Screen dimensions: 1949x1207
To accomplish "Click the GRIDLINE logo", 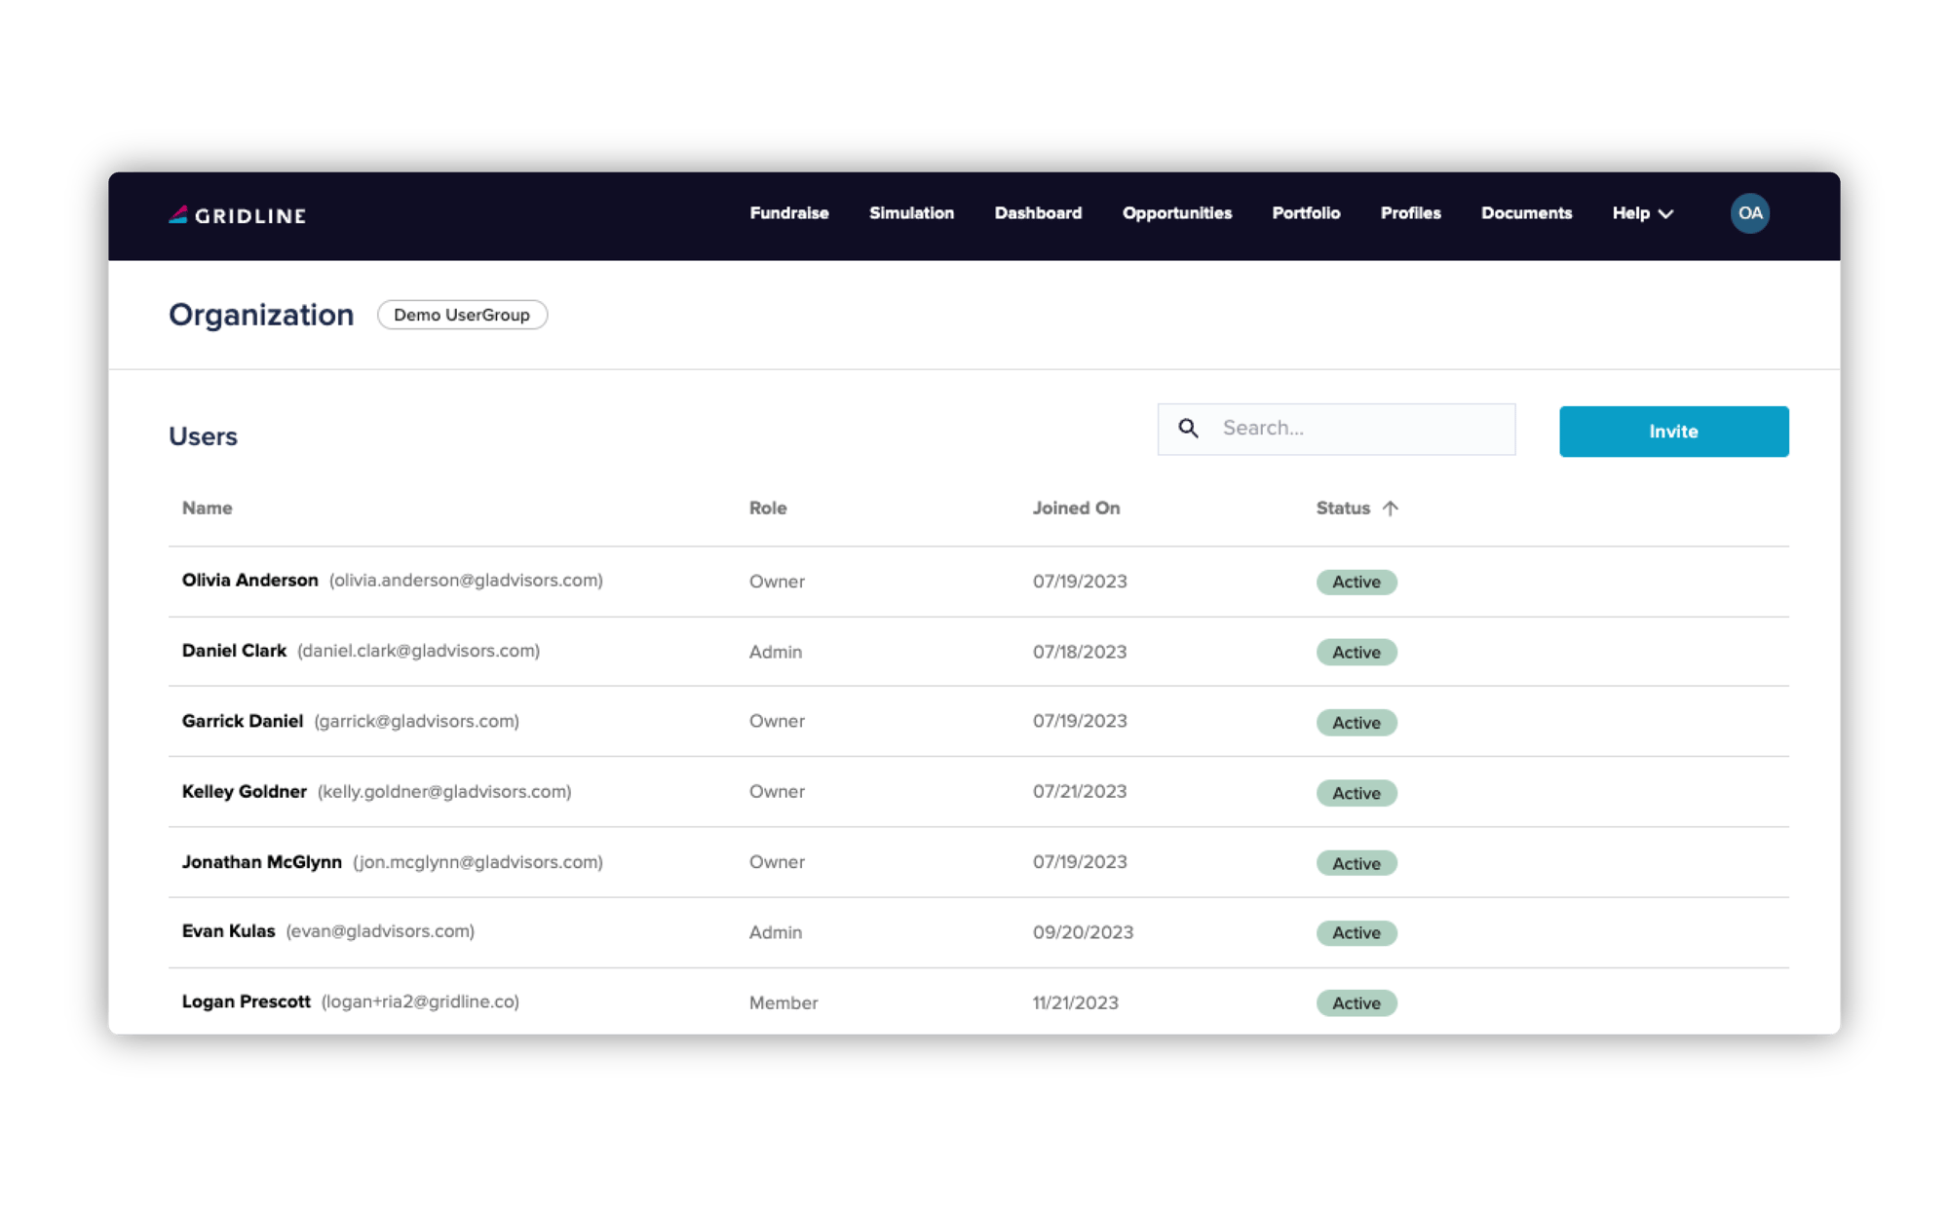I will pyautogui.click(x=238, y=215).
